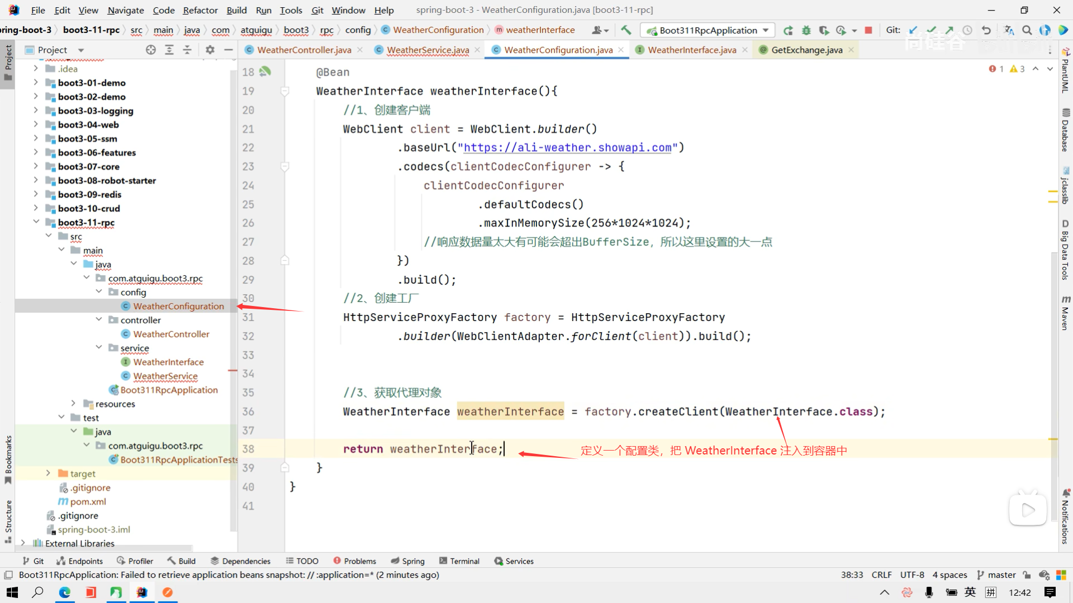The width and height of the screenshot is (1073, 603).
Task: Click the Git update project arrow
Action: point(913,30)
